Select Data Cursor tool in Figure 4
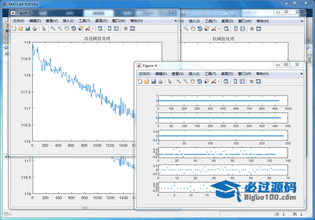Screen dimensions: 315x220 pyautogui.click(x=206, y=82)
